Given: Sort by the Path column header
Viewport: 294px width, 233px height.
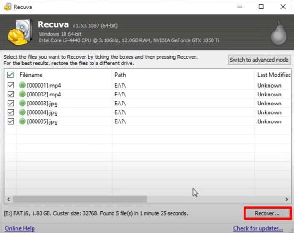Looking at the screenshot, I should [183, 75].
